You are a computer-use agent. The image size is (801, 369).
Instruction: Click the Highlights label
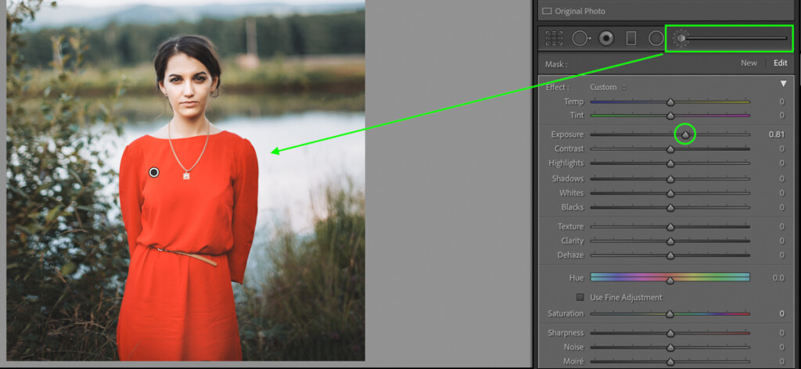coord(566,163)
